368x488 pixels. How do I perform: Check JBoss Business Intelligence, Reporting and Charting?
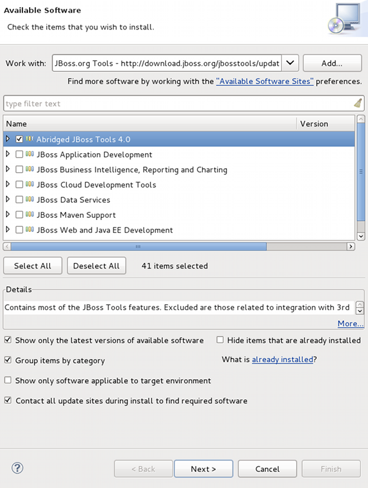click(20, 169)
